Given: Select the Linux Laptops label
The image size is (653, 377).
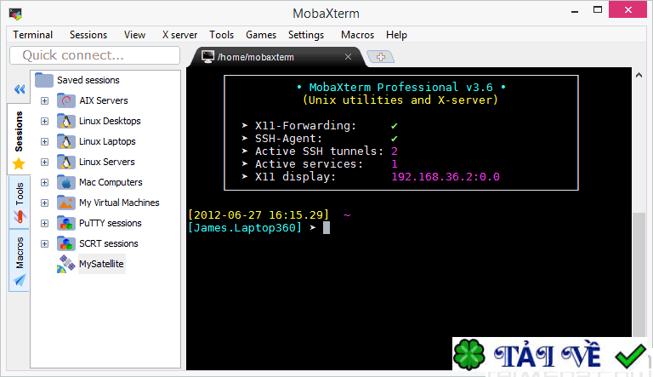Looking at the screenshot, I should coord(107,141).
